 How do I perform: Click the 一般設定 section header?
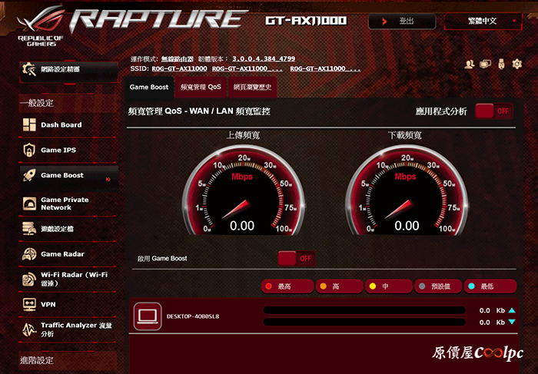point(37,103)
